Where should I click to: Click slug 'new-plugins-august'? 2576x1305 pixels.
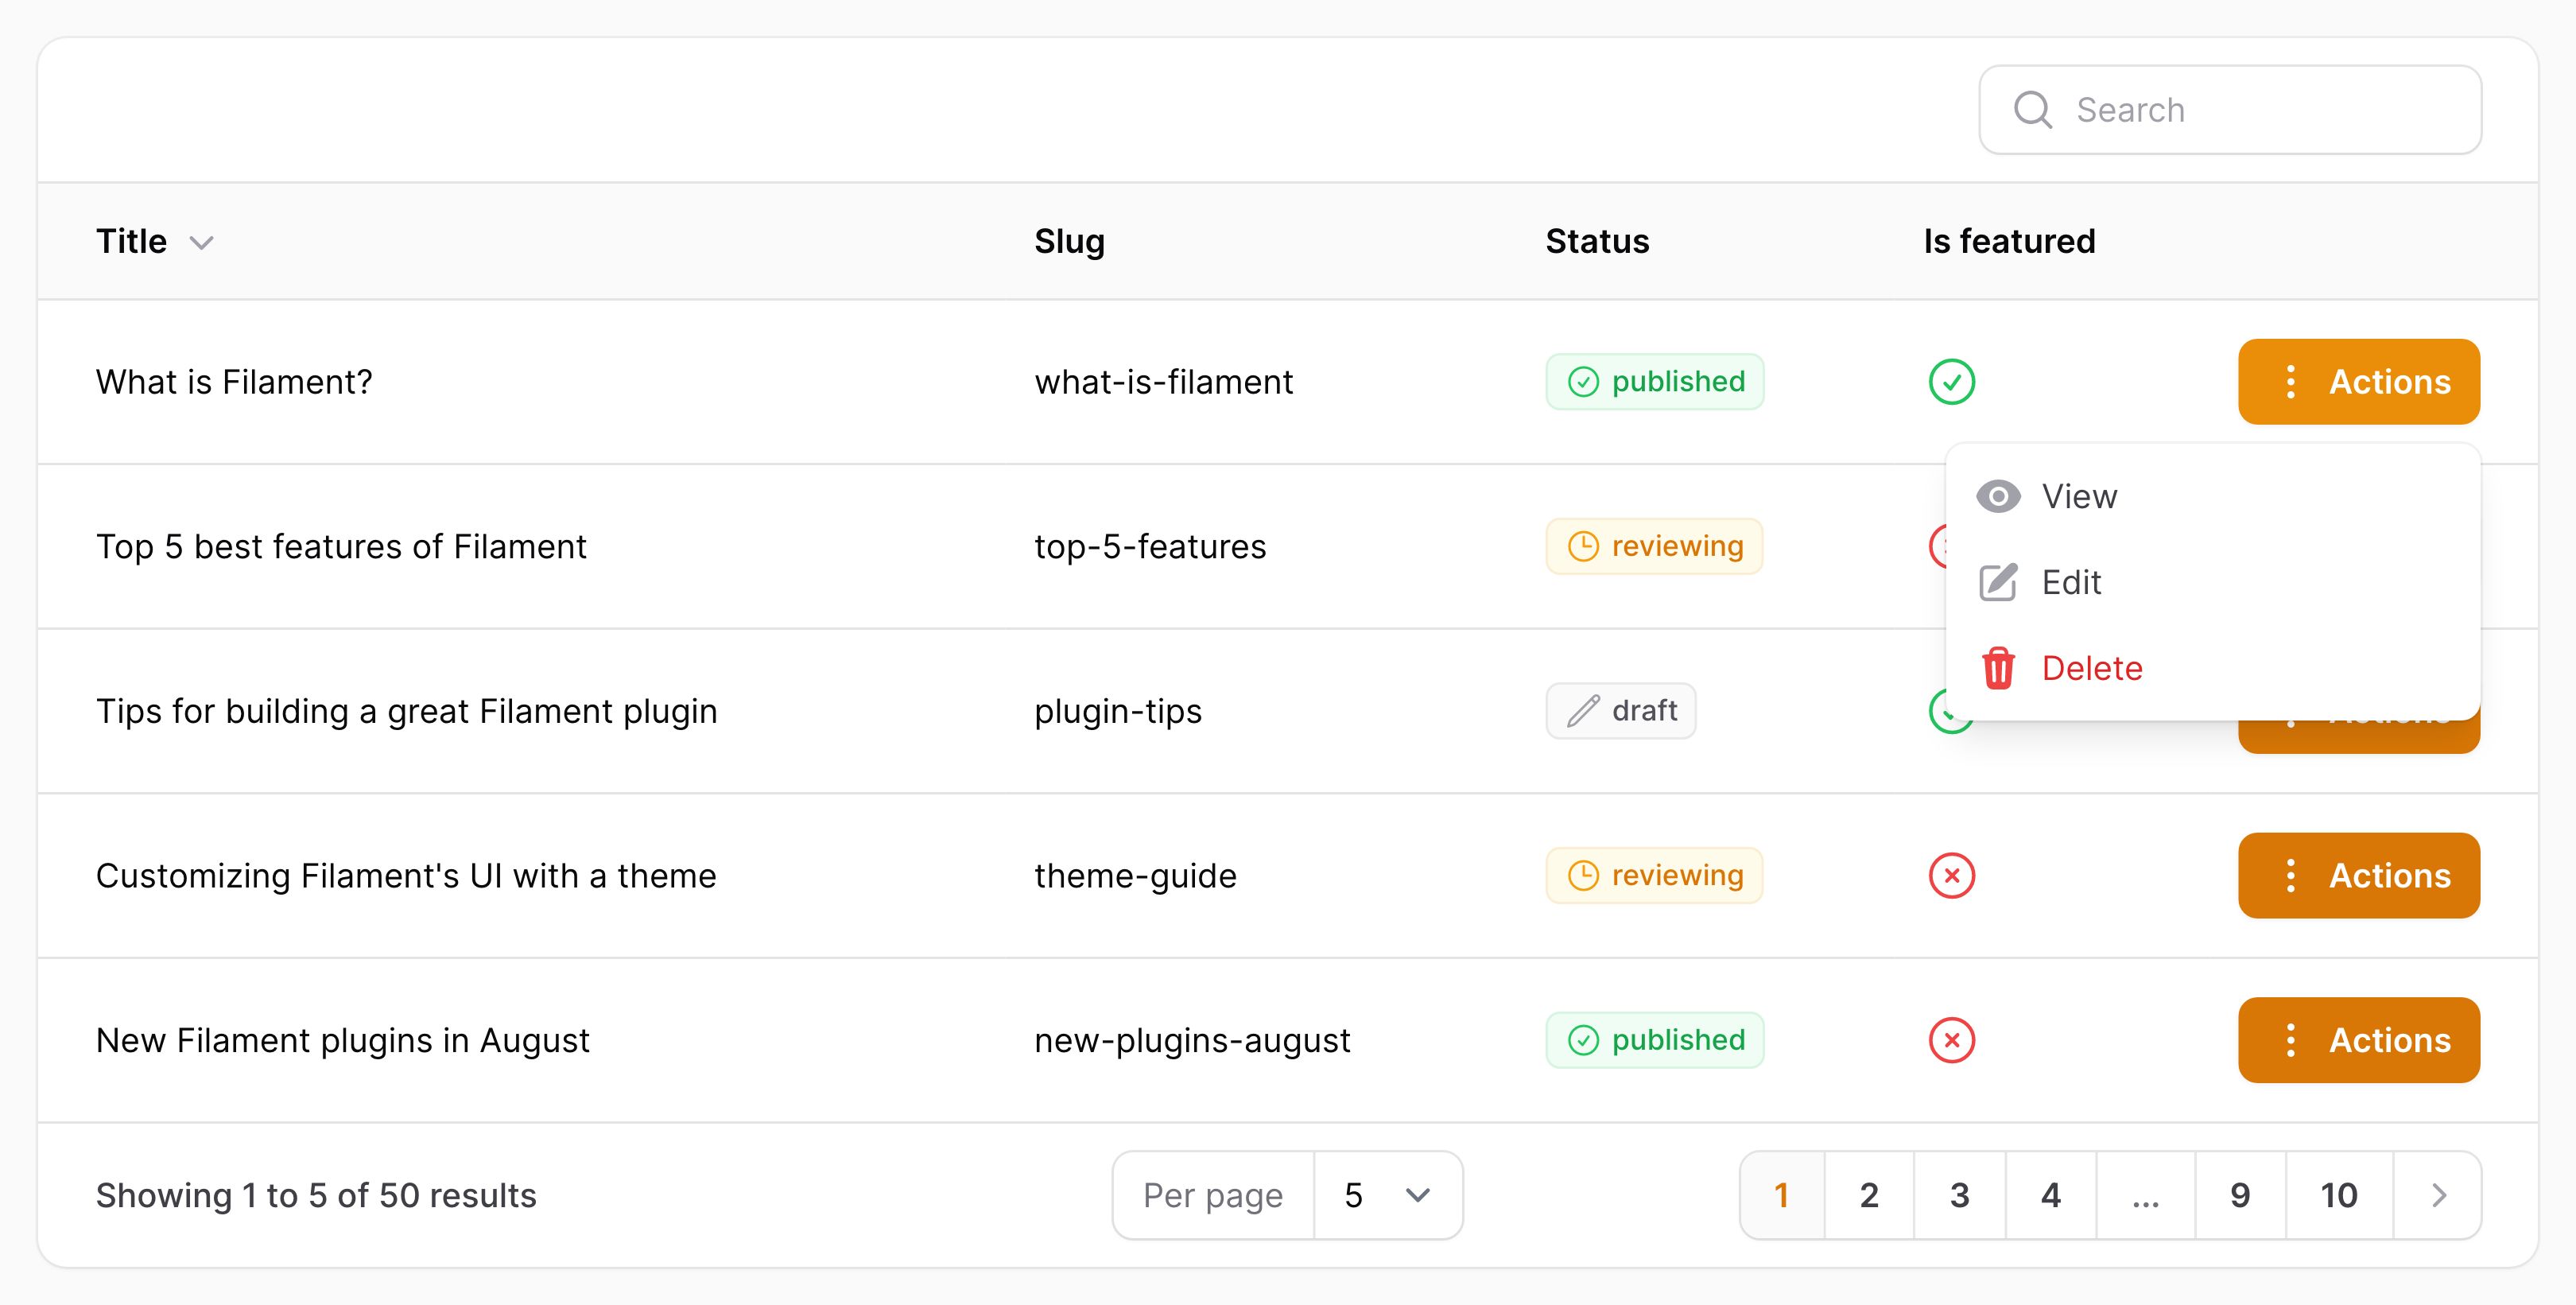[x=1192, y=1041]
